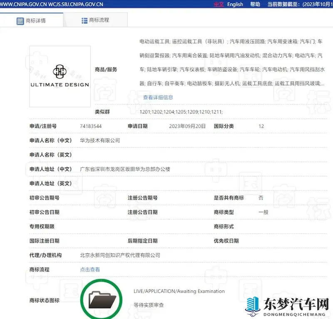Switch to the 商标流程 tab

96,19
